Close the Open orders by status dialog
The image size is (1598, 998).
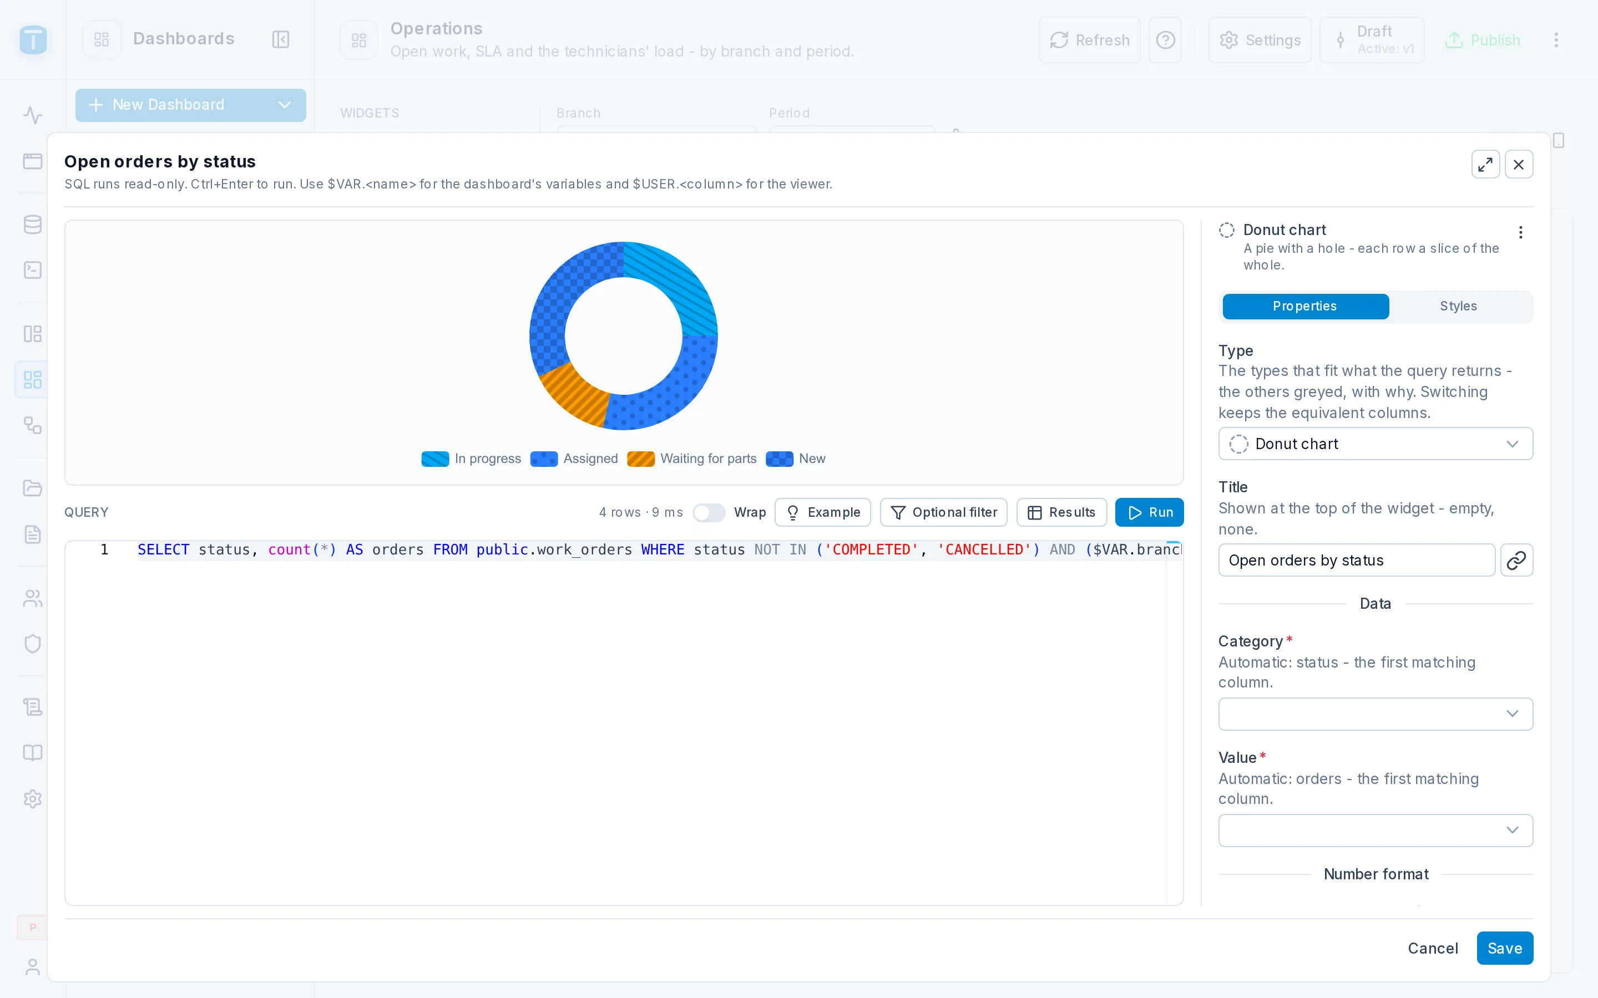coord(1519,164)
